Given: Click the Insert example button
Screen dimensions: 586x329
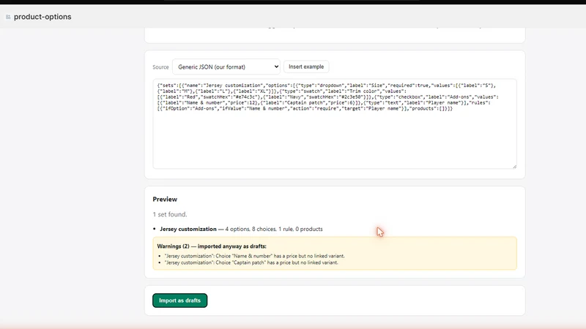Looking at the screenshot, I should coord(306,67).
